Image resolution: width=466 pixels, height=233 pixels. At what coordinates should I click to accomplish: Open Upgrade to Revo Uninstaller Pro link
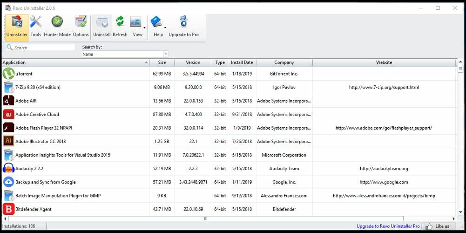point(388,226)
